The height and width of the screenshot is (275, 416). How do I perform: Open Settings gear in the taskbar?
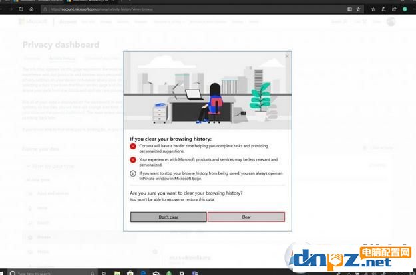[x=182, y=273]
